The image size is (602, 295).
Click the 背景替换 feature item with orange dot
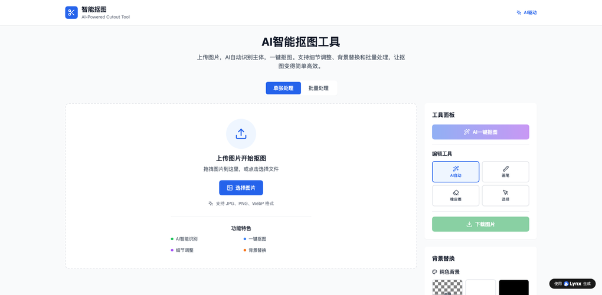255,250
